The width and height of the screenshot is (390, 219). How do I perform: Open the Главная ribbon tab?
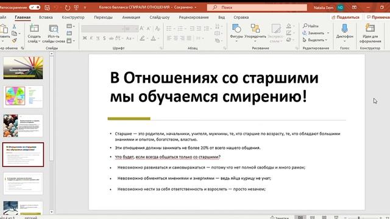tap(23, 18)
